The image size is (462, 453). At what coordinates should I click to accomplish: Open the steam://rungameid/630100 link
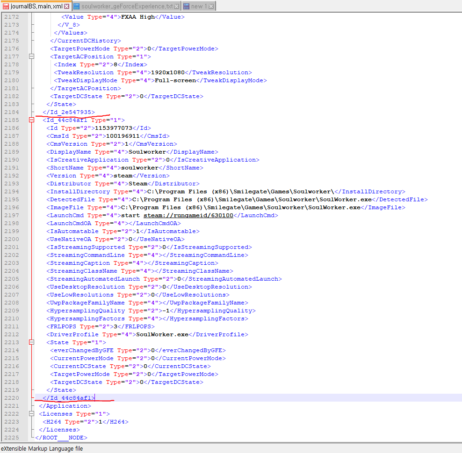(x=188, y=215)
